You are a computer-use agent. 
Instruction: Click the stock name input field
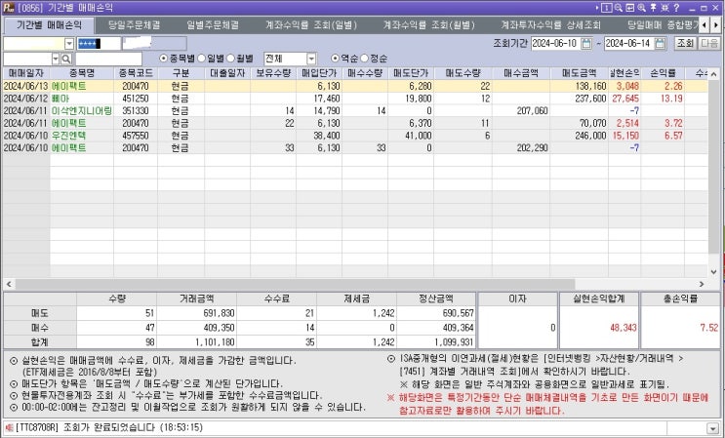coord(108,59)
